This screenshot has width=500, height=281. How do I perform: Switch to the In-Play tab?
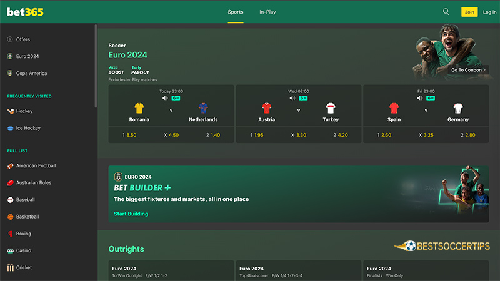267,12
